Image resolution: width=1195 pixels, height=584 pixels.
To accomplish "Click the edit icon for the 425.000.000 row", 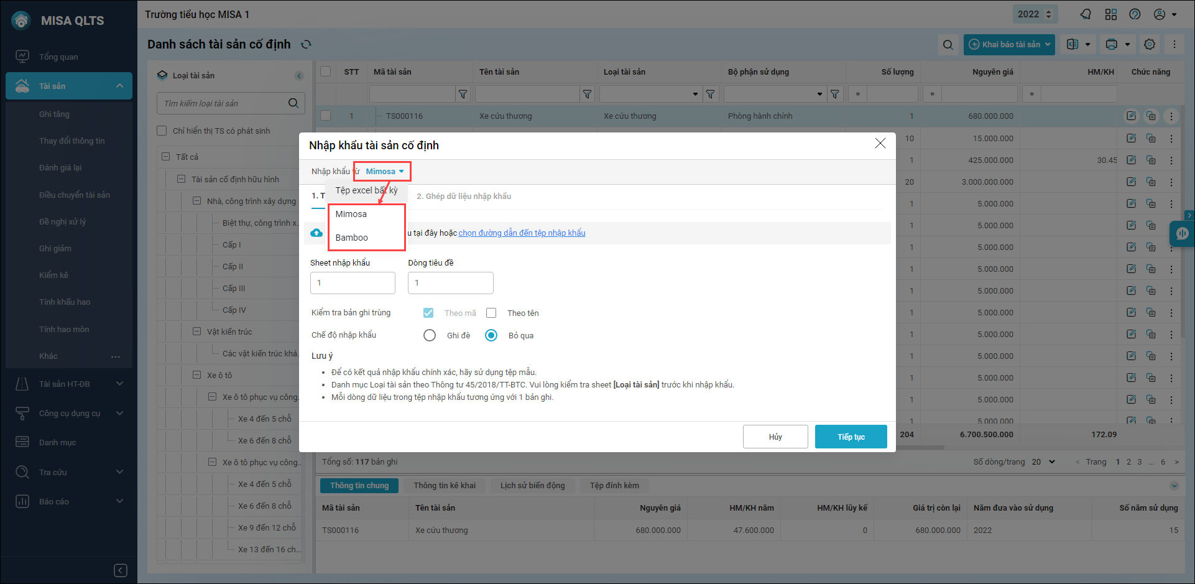I will tap(1131, 160).
